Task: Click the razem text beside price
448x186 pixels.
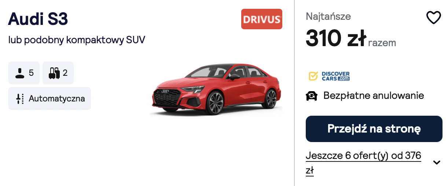Action: (382, 43)
